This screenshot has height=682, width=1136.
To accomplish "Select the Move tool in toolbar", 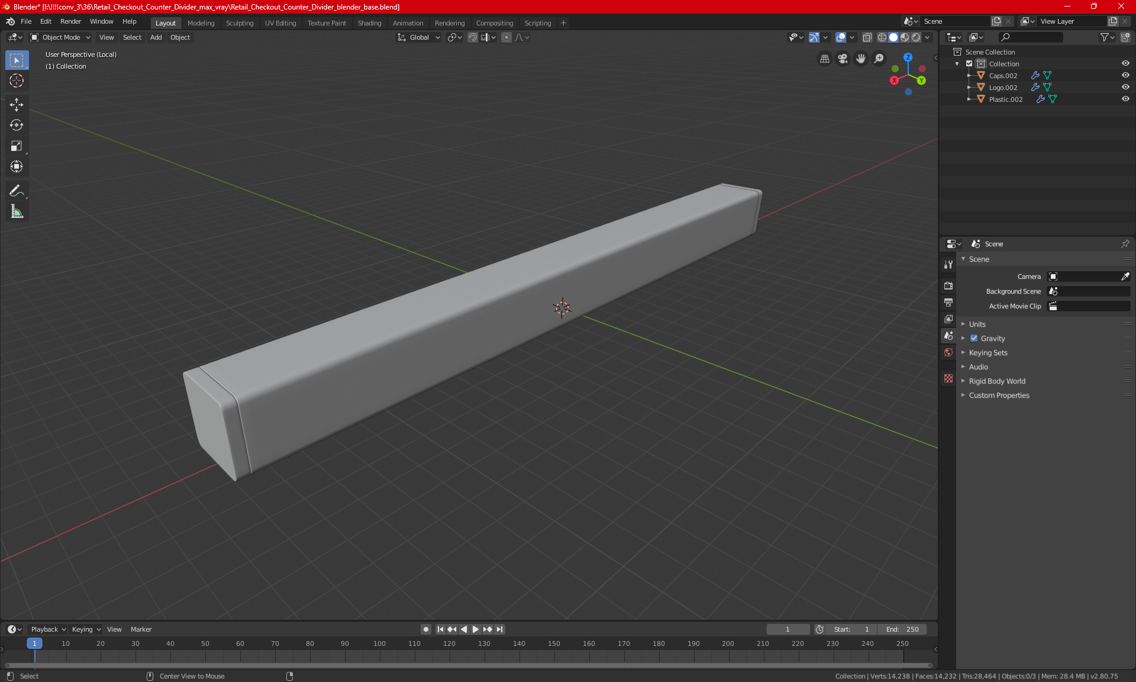I will pyautogui.click(x=17, y=105).
